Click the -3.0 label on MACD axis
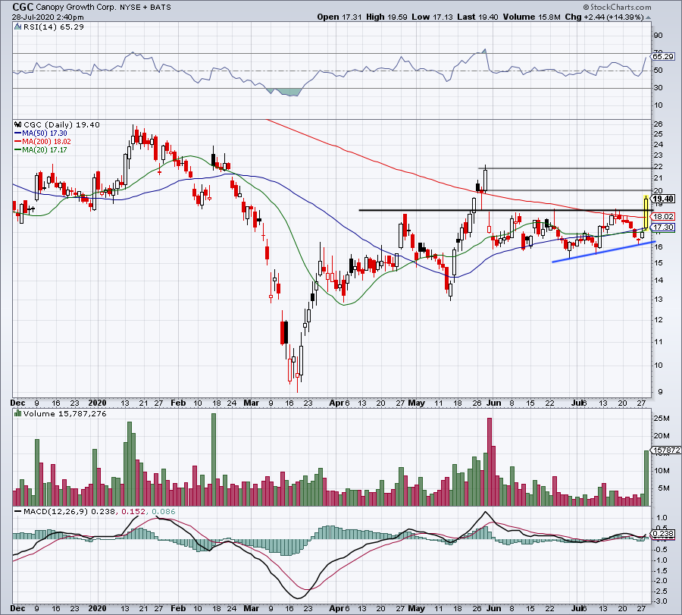The width and height of the screenshot is (682, 615). (x=661, y=601)
